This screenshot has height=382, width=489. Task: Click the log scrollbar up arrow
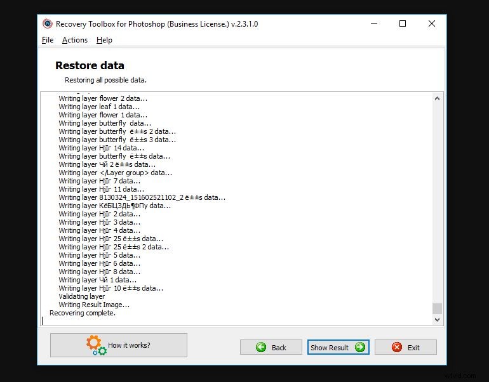click(437, 98)
